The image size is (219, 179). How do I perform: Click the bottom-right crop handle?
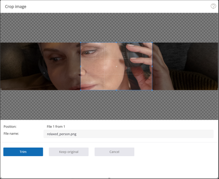coord(152,90)
